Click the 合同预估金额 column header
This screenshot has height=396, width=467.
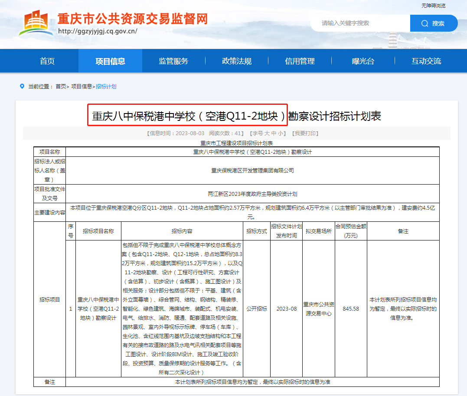tap(351, 231)
